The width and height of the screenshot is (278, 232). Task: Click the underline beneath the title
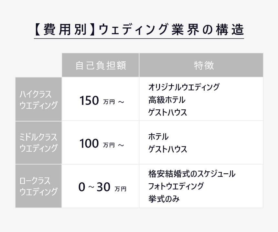139,38
